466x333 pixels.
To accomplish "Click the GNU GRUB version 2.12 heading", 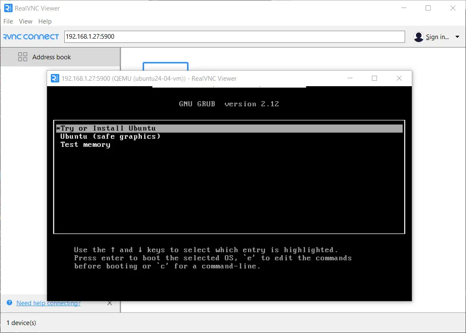I will pyautogui.click(x=229, y=104).
